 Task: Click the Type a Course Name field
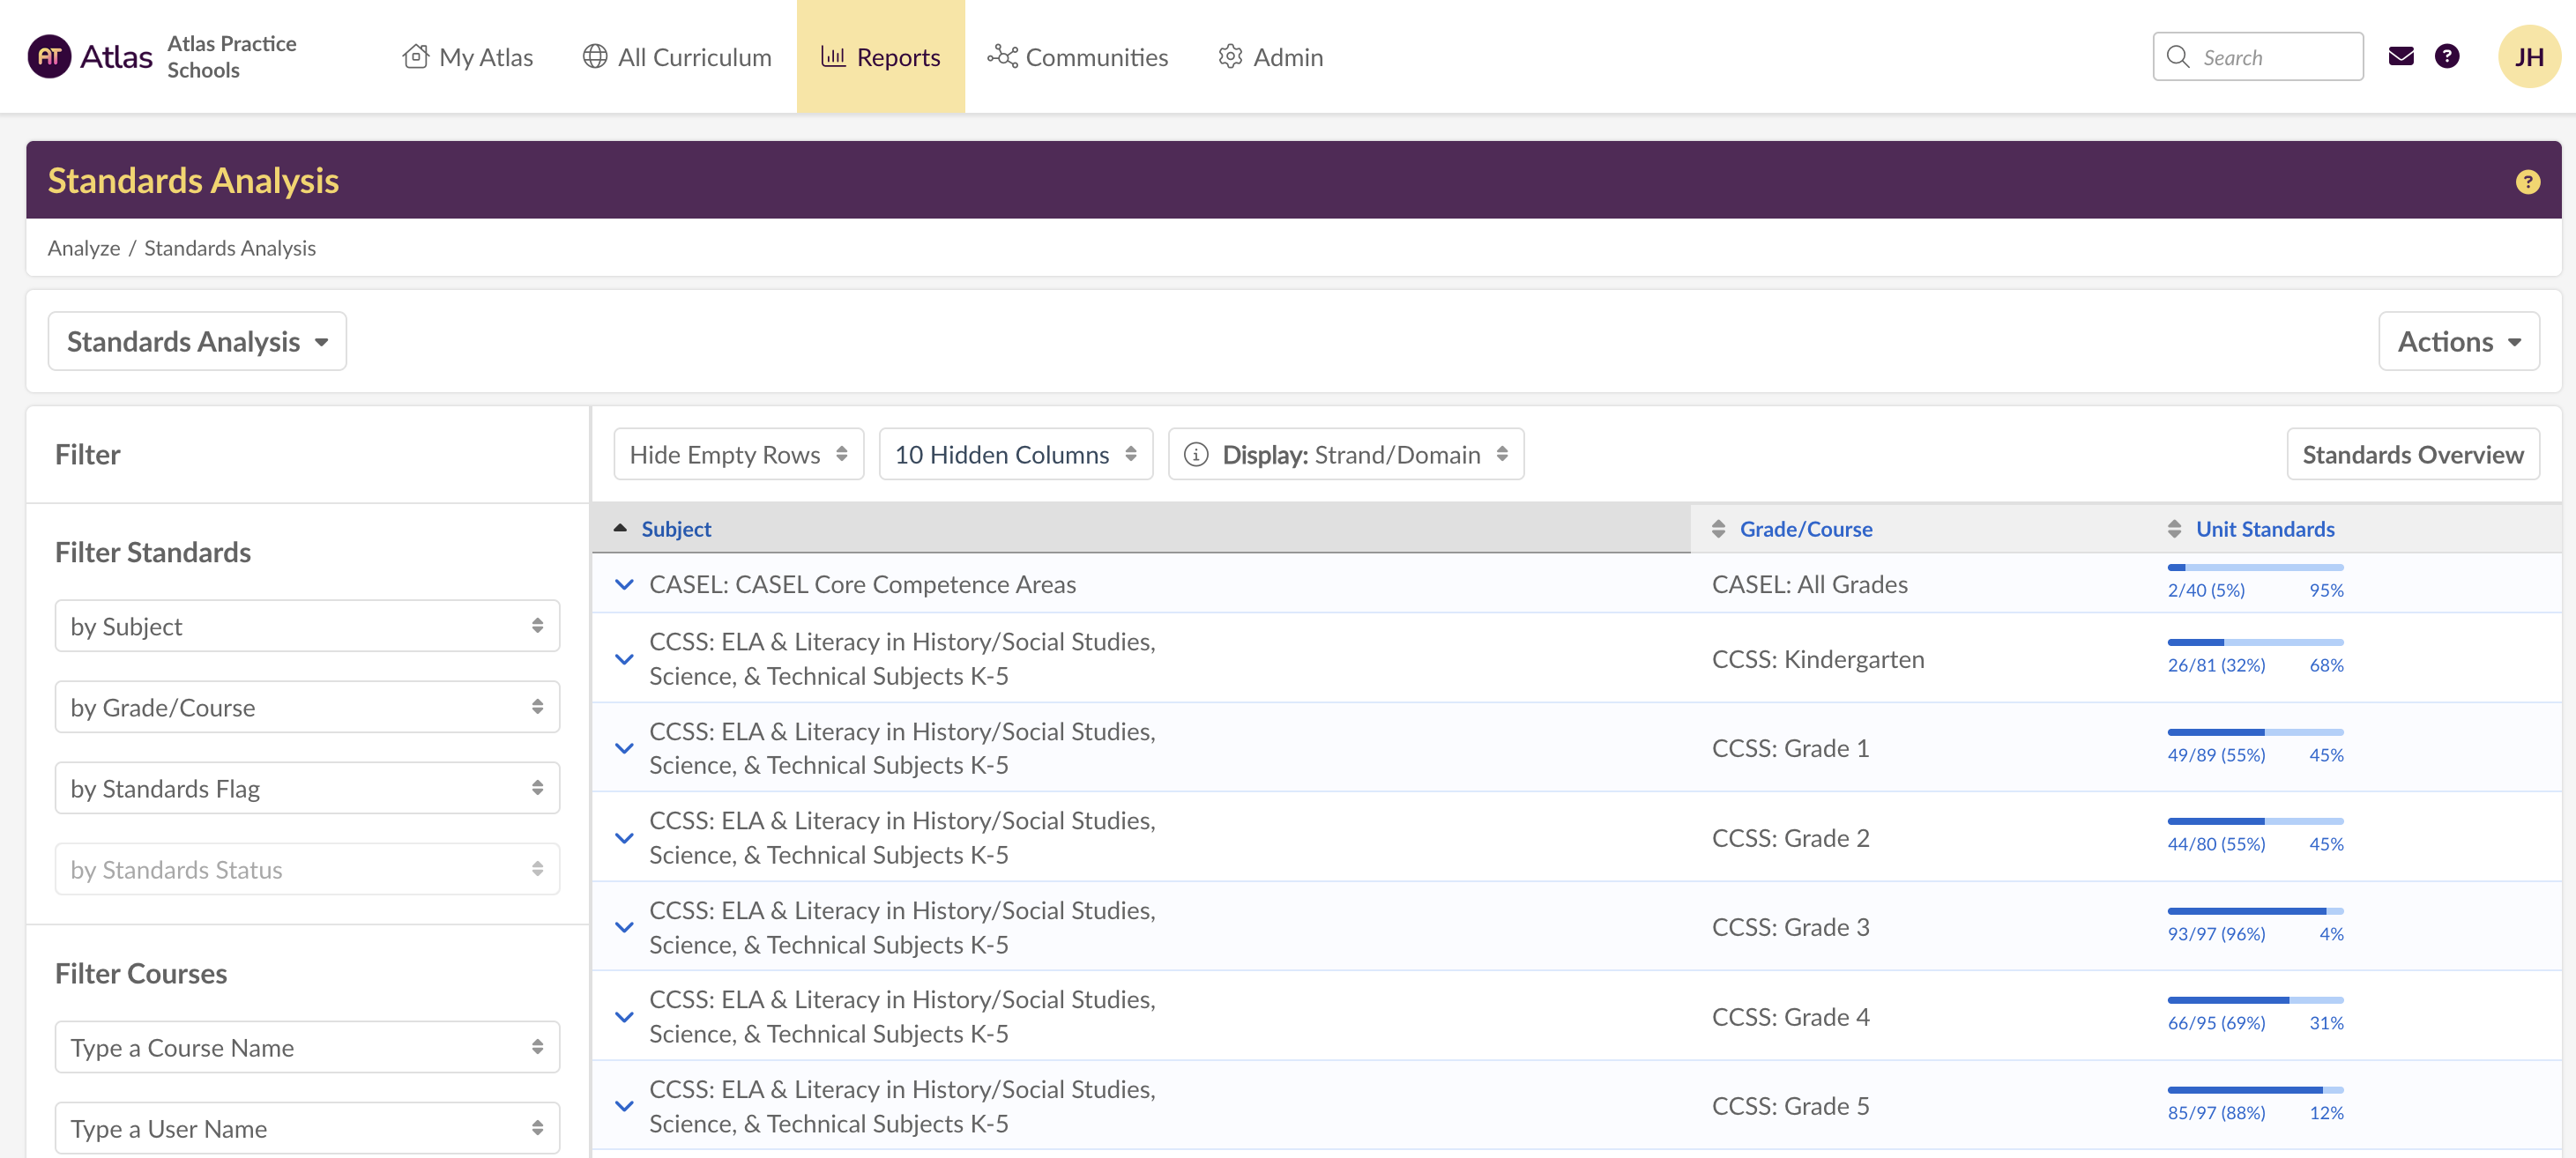coord(307,1048)
